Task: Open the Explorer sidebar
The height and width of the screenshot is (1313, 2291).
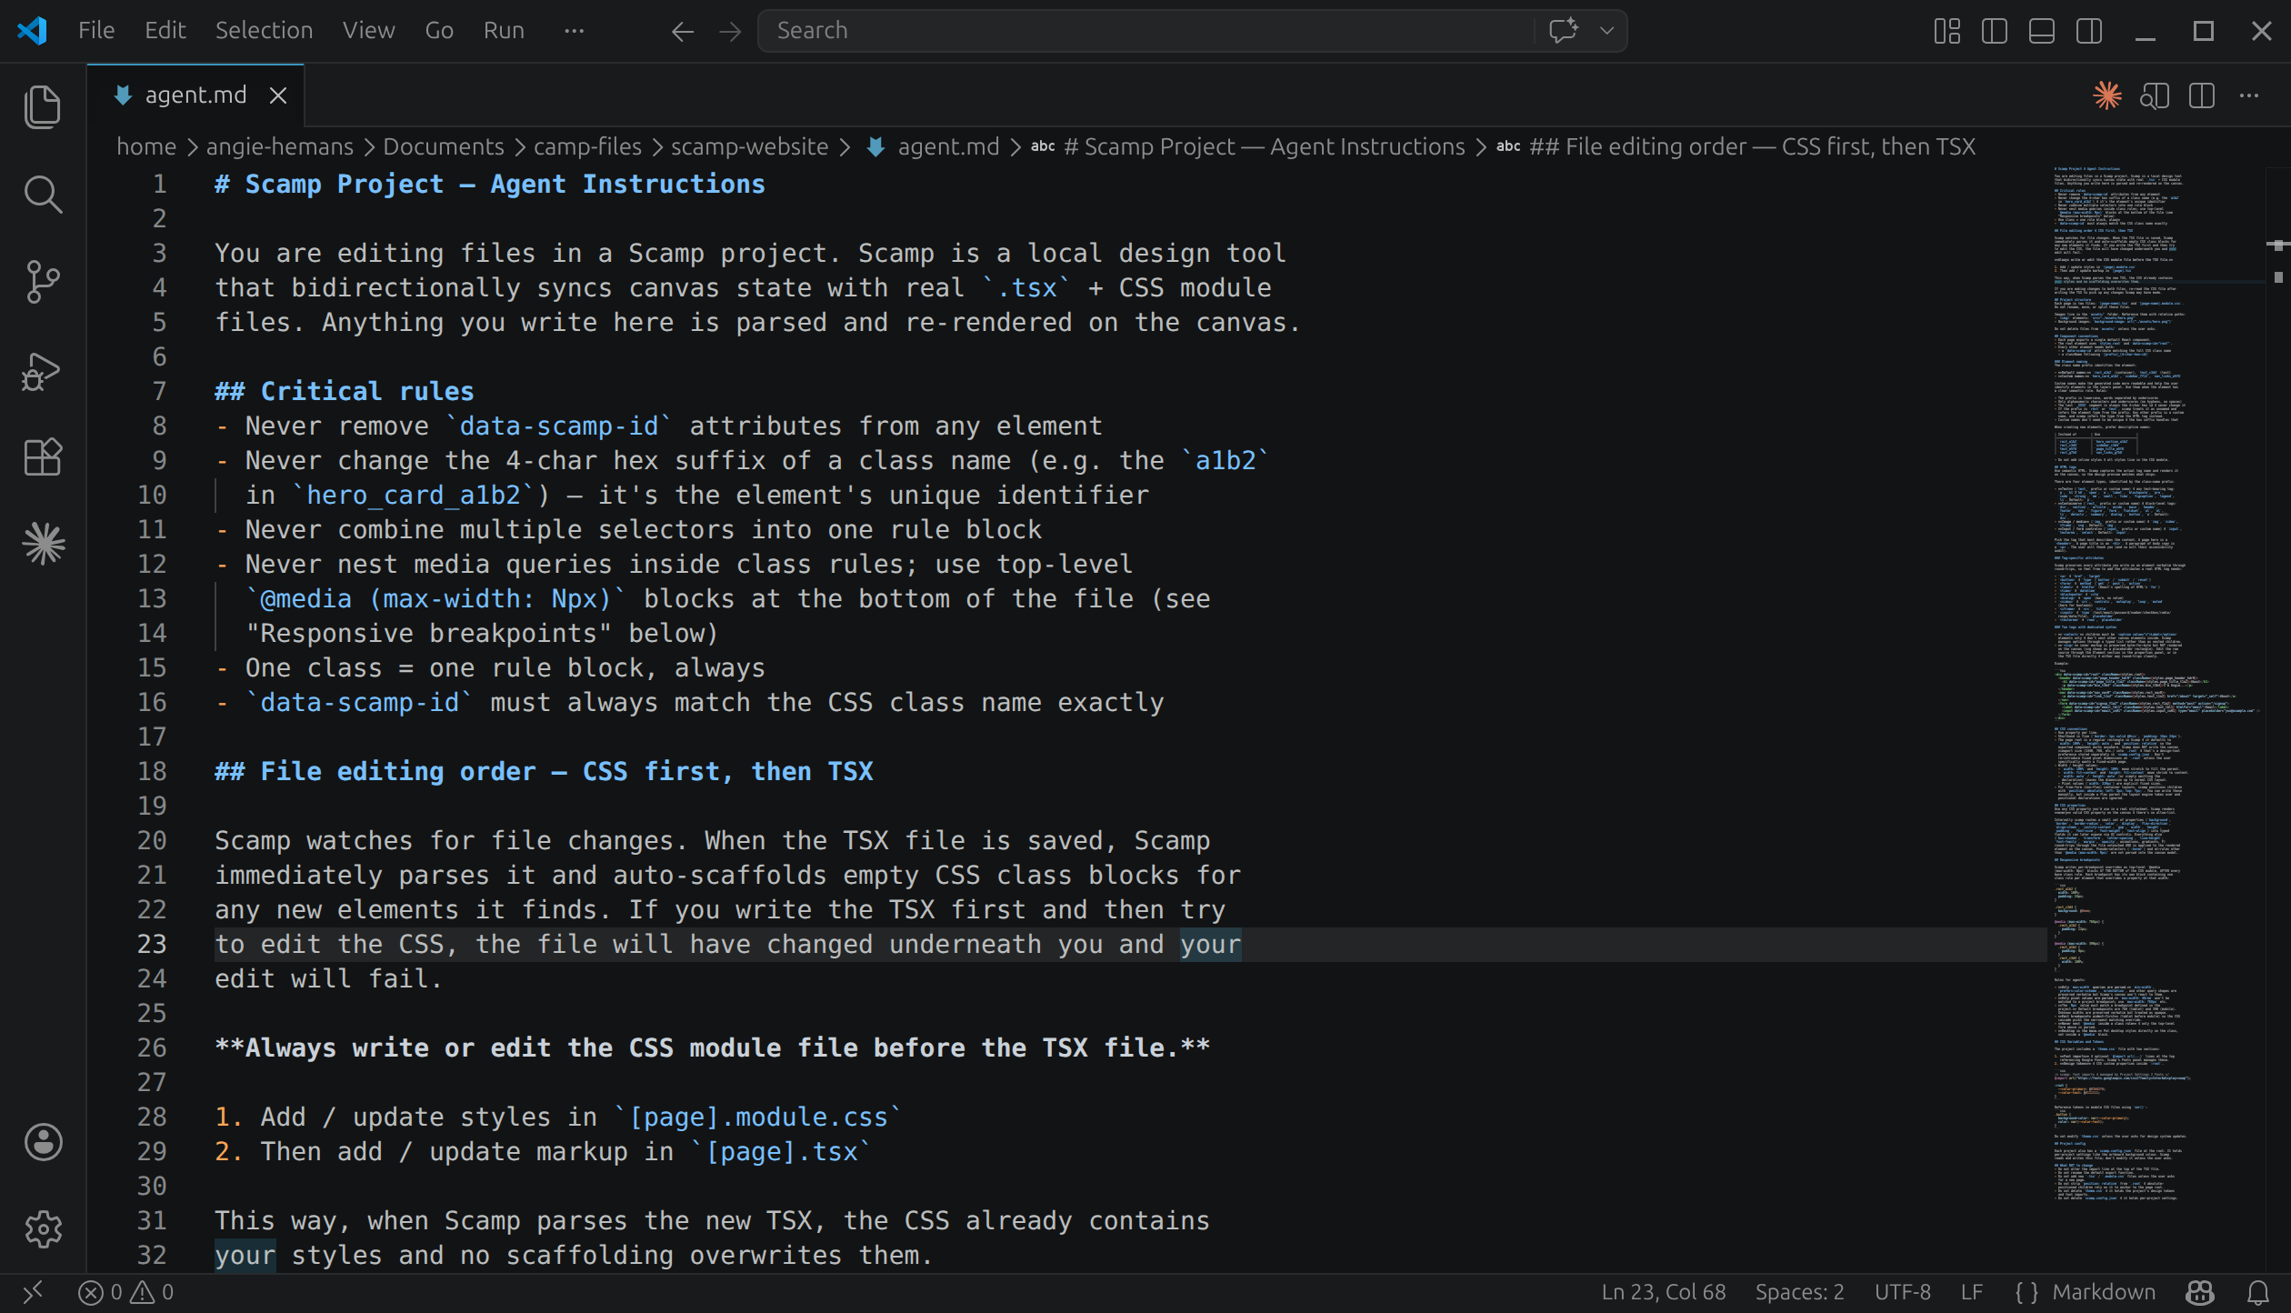Action: pos(43,106)
